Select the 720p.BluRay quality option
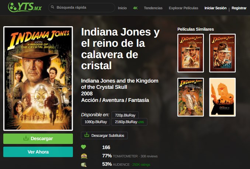 click(125, 115)
